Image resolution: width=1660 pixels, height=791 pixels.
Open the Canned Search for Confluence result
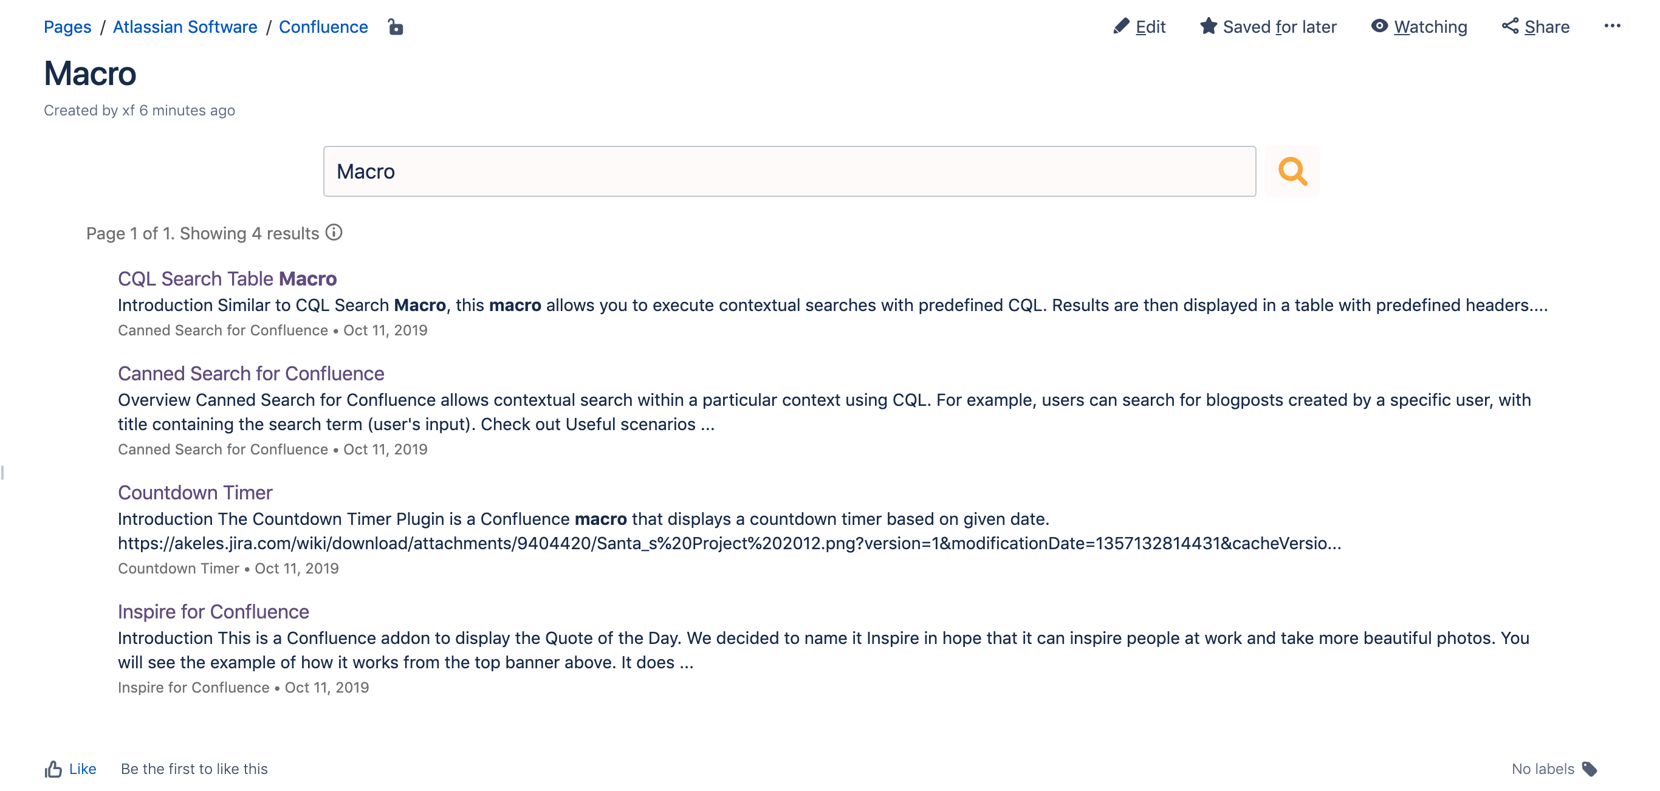[x=251, y=374]
